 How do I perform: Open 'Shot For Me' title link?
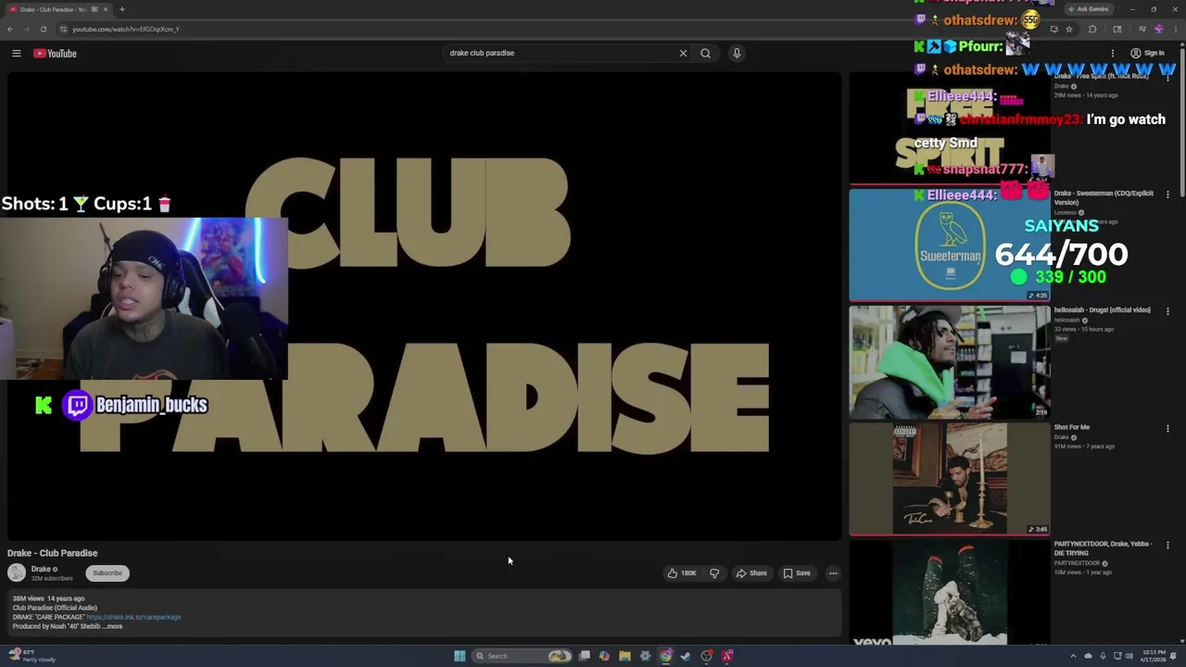[1071, 428]
